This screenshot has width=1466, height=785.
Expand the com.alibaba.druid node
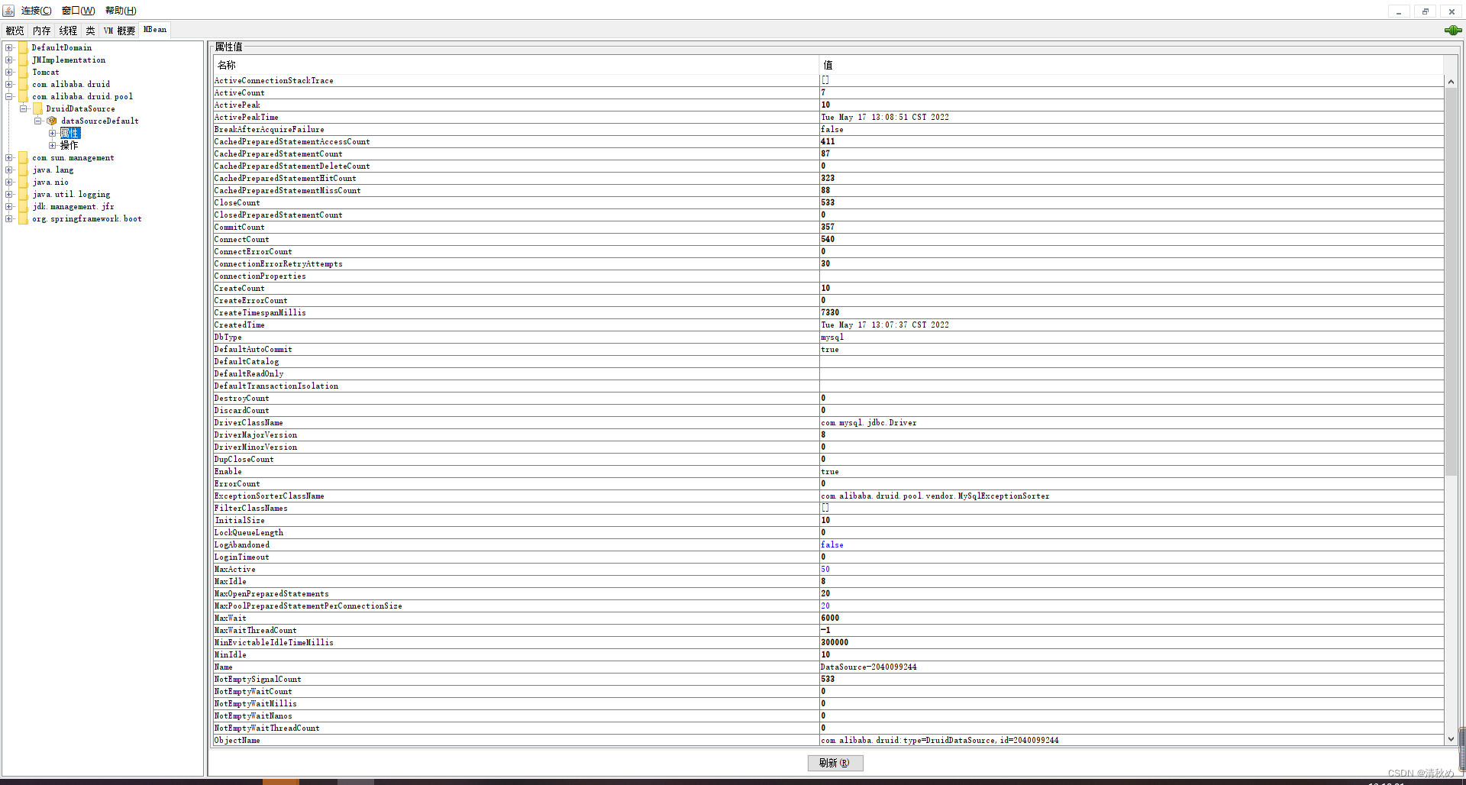coord(9,84)
